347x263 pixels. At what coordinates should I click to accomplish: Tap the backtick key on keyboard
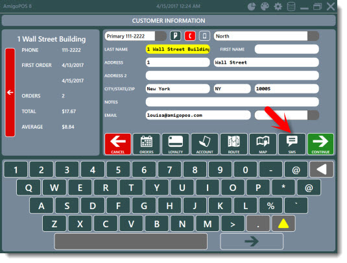[296, 206]
